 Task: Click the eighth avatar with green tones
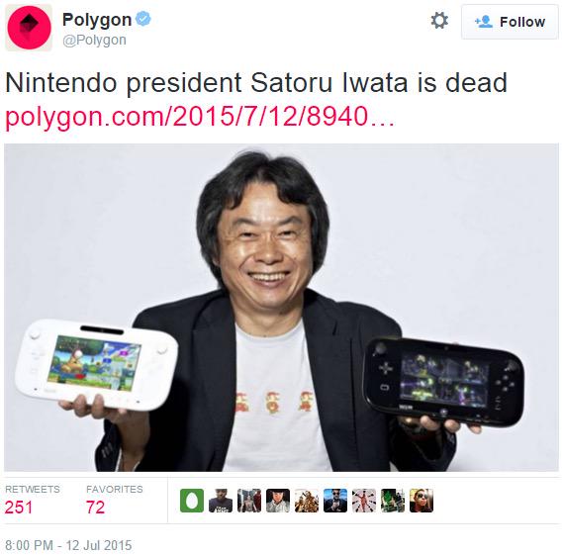tap(393, 501)
